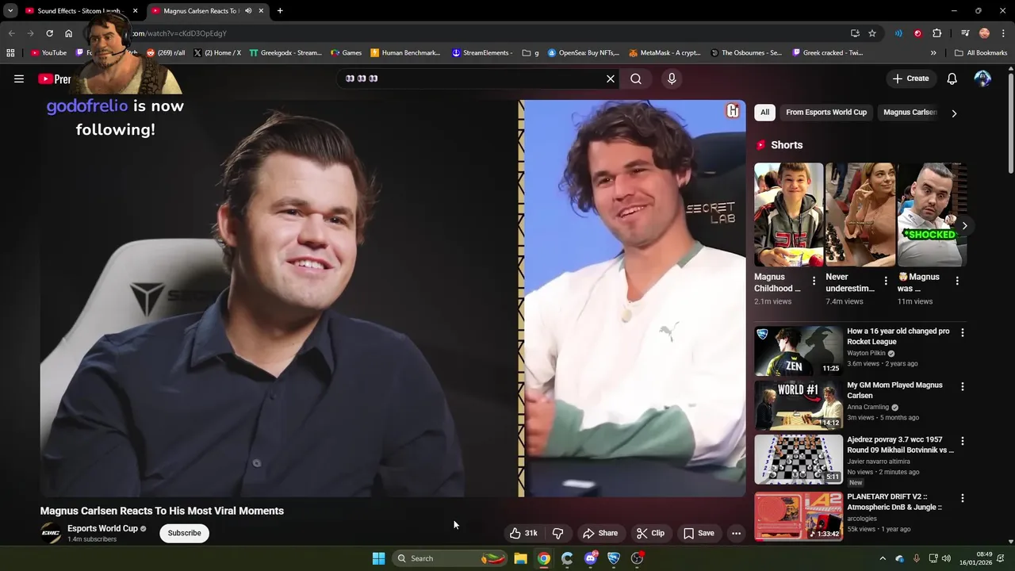The height and width of the screenshot is (571, 1015).
Task: Open the Windows Start menu
Action: 378,558
